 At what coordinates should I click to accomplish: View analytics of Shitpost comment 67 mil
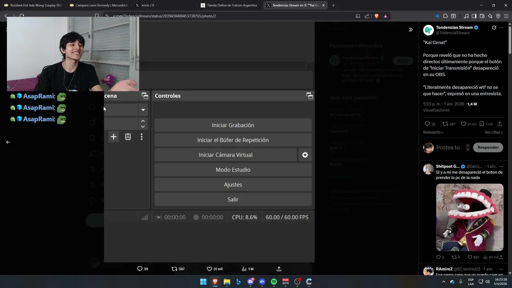coord(490,257)
